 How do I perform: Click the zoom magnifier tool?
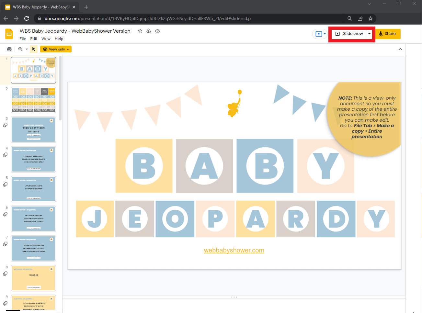(x=20, y=49)
